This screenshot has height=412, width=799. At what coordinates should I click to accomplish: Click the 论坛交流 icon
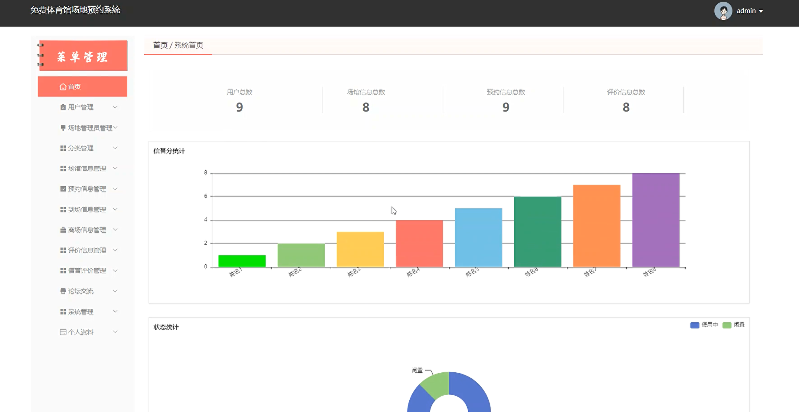63,291
